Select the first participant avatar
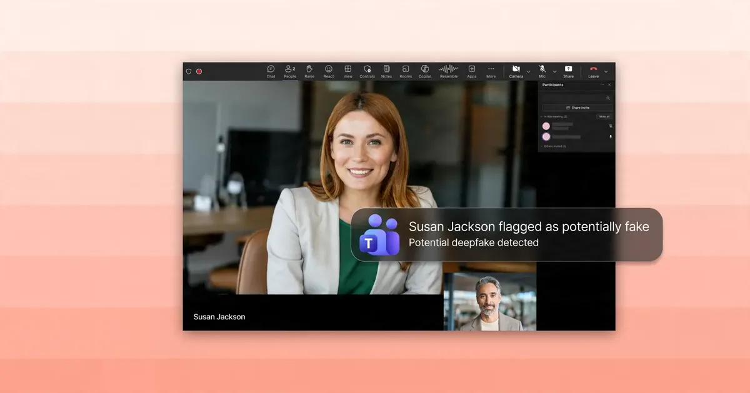This screenshot has width=750, height=393. [x=546, y=126]
